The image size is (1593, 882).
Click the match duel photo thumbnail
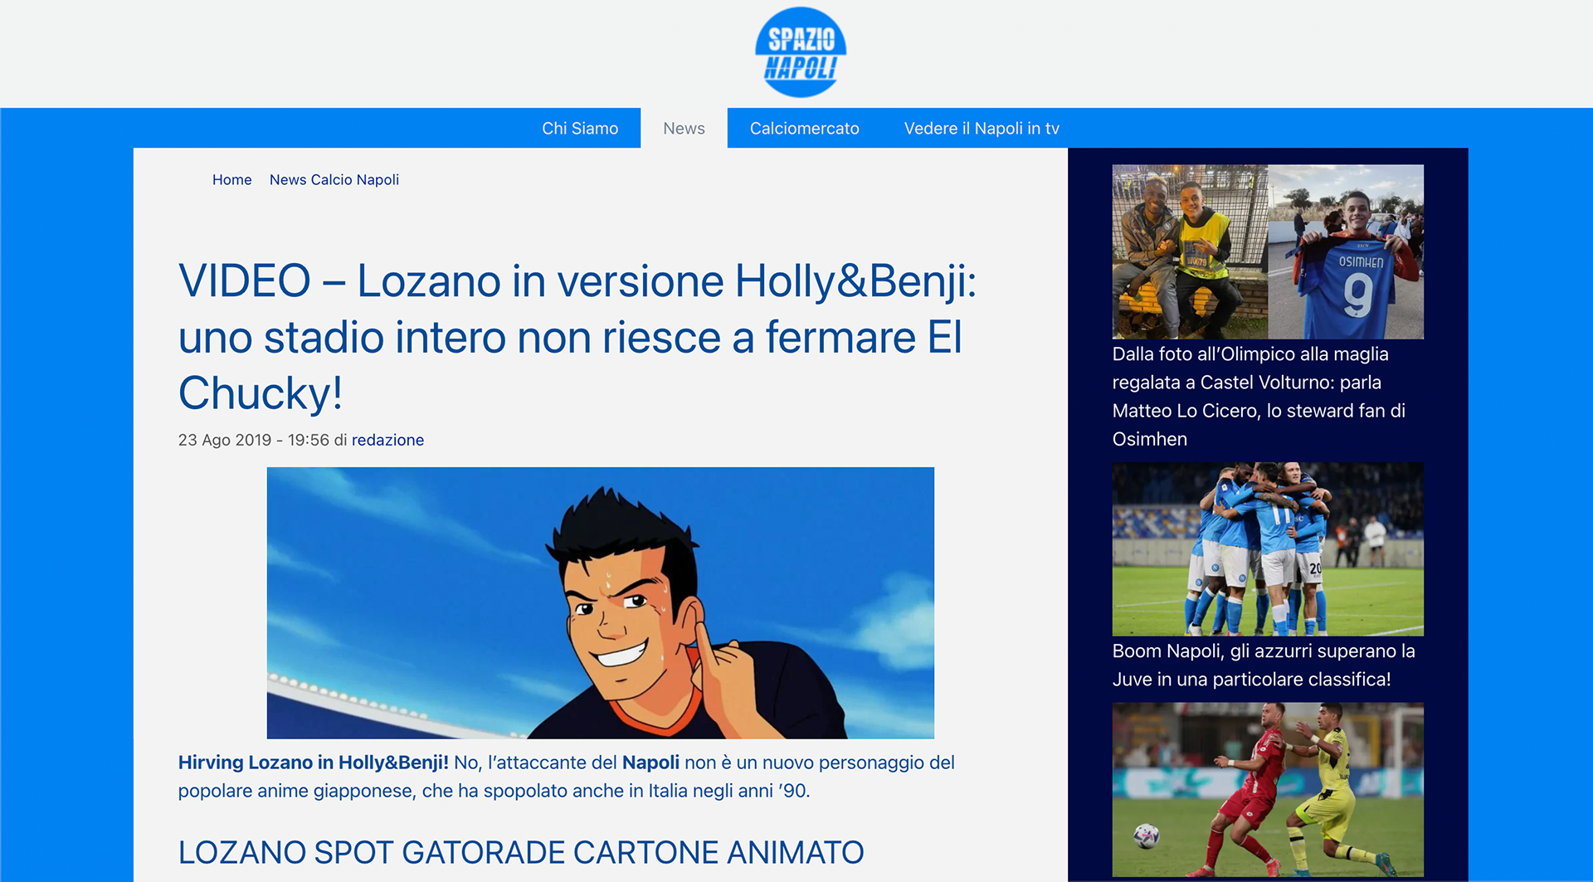point(1268,790)
